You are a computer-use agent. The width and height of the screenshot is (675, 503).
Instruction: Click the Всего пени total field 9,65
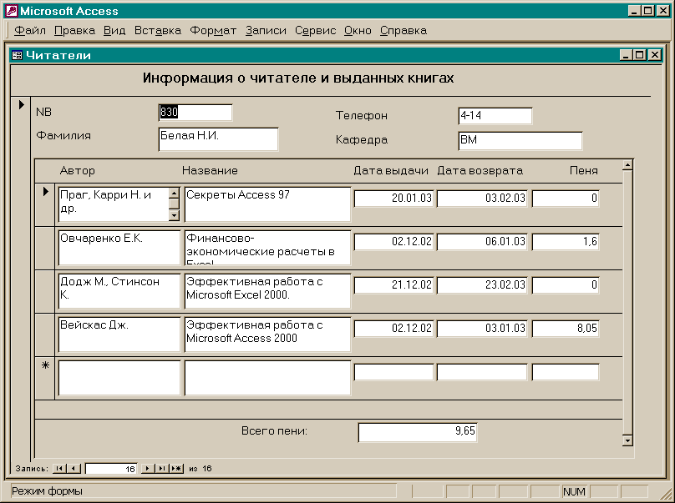(x=418, y=432)
